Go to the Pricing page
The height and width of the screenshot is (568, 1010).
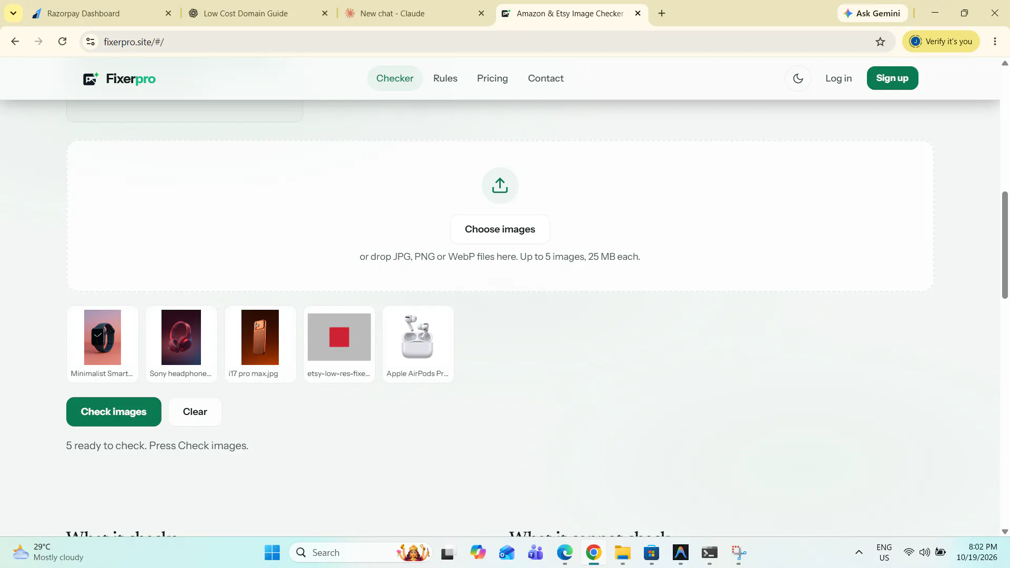click(492, 78)
